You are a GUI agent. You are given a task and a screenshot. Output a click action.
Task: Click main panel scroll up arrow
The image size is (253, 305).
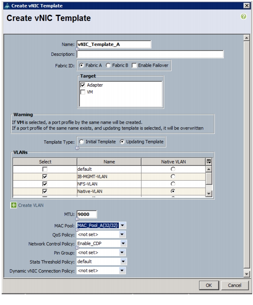coord(246,38)
